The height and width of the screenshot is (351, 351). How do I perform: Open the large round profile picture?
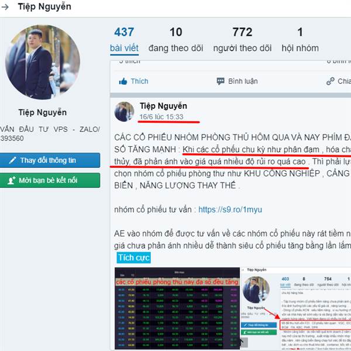pyautogui.click(x=43, y=62)
